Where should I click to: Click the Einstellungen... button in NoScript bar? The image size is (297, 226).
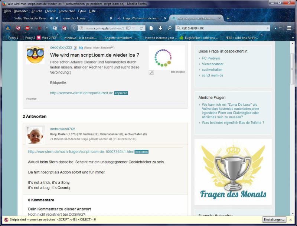[274, 220]
